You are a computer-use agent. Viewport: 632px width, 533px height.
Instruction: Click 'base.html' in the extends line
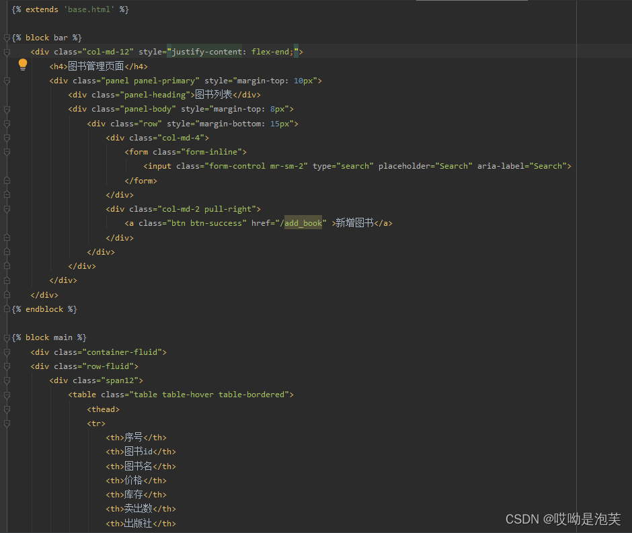89,9
